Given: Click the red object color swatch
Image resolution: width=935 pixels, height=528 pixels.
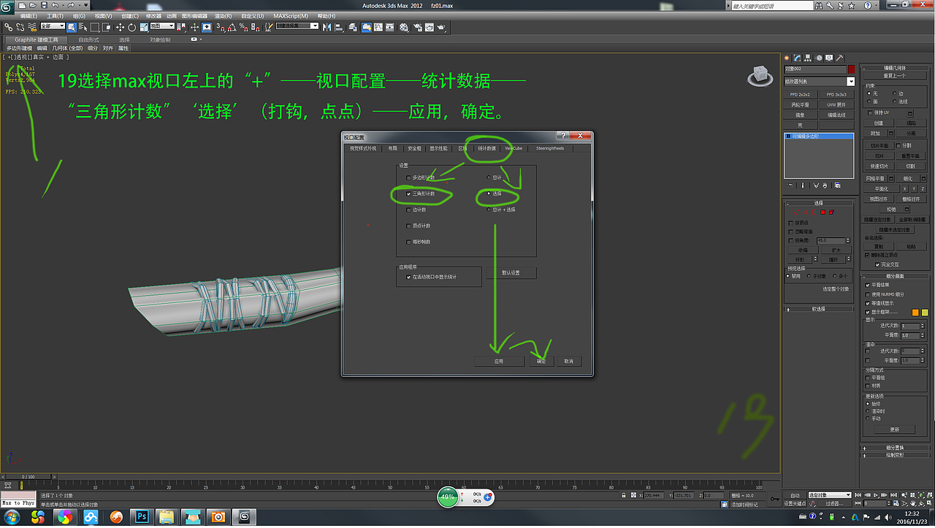Looking at the screenshot, I should (851, 69).
